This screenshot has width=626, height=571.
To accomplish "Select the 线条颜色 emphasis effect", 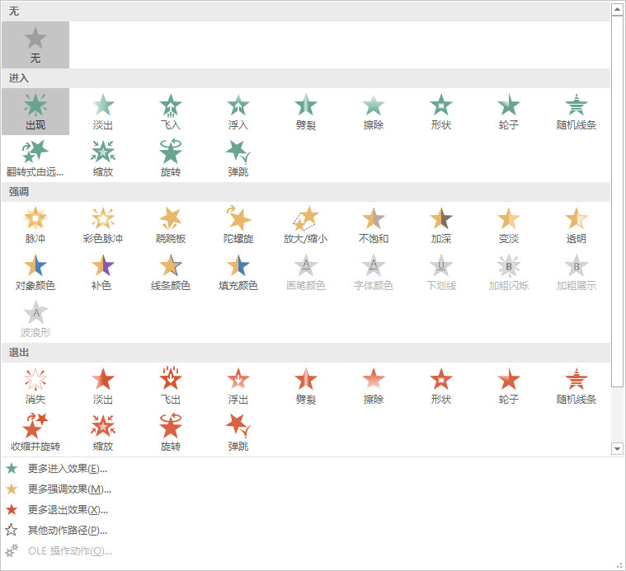I will click(x=171, y=273).
